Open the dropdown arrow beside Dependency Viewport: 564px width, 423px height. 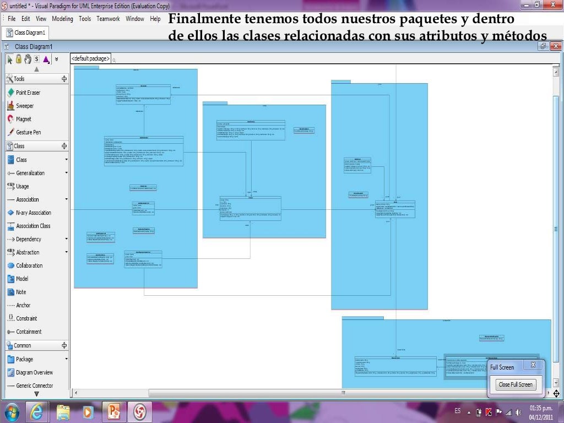tap(66, 239)
